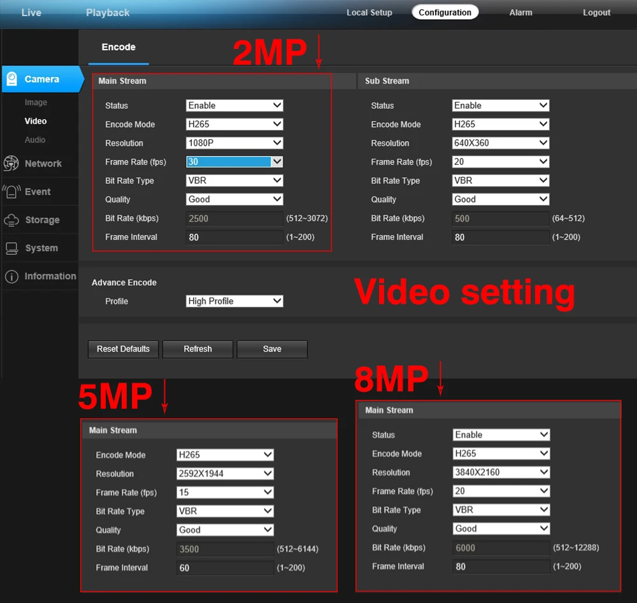Open Main Stream Frame Rate dropdown arrow
Screen dimensions: 637x603
tap(277, 162)
